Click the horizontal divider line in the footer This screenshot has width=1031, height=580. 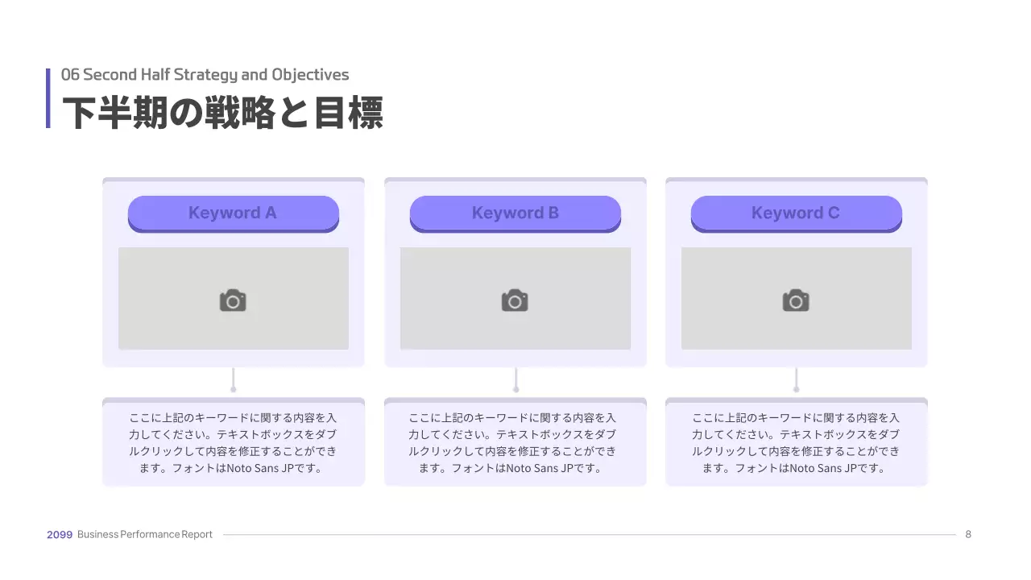(588, 535)
